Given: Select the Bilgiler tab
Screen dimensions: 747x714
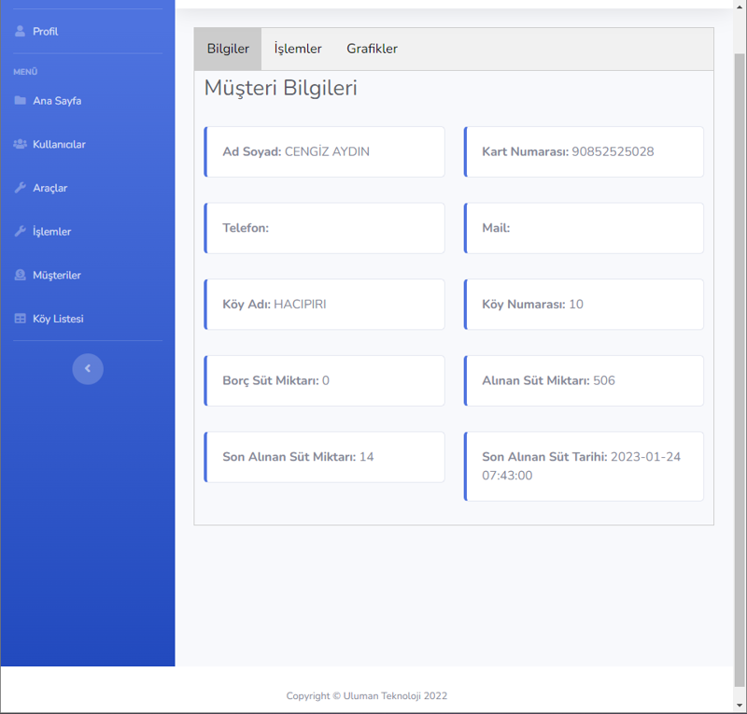Looking at the screenshot, I should click(228, 49).
